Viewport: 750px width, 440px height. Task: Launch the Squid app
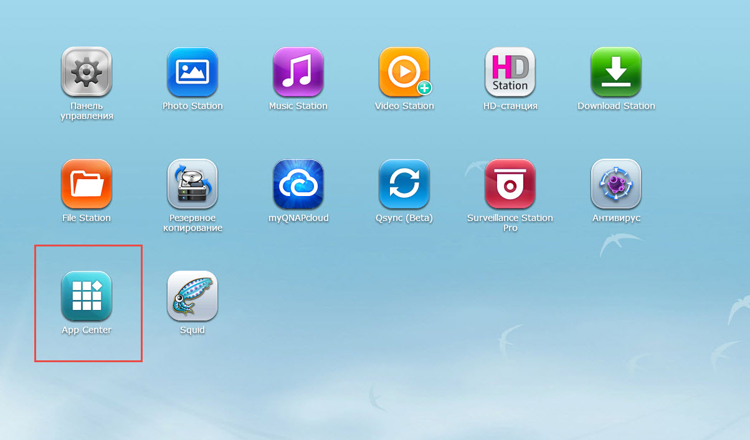pos(192,296)
